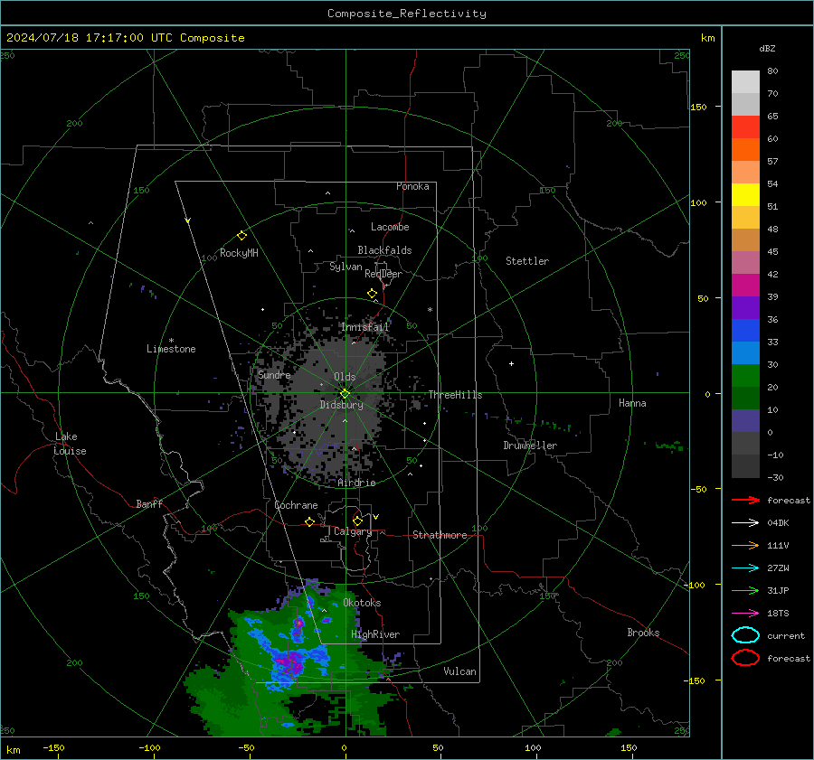Click the intense storm core west of HighRiver
The image size is (814, 760).
(289, 664)
